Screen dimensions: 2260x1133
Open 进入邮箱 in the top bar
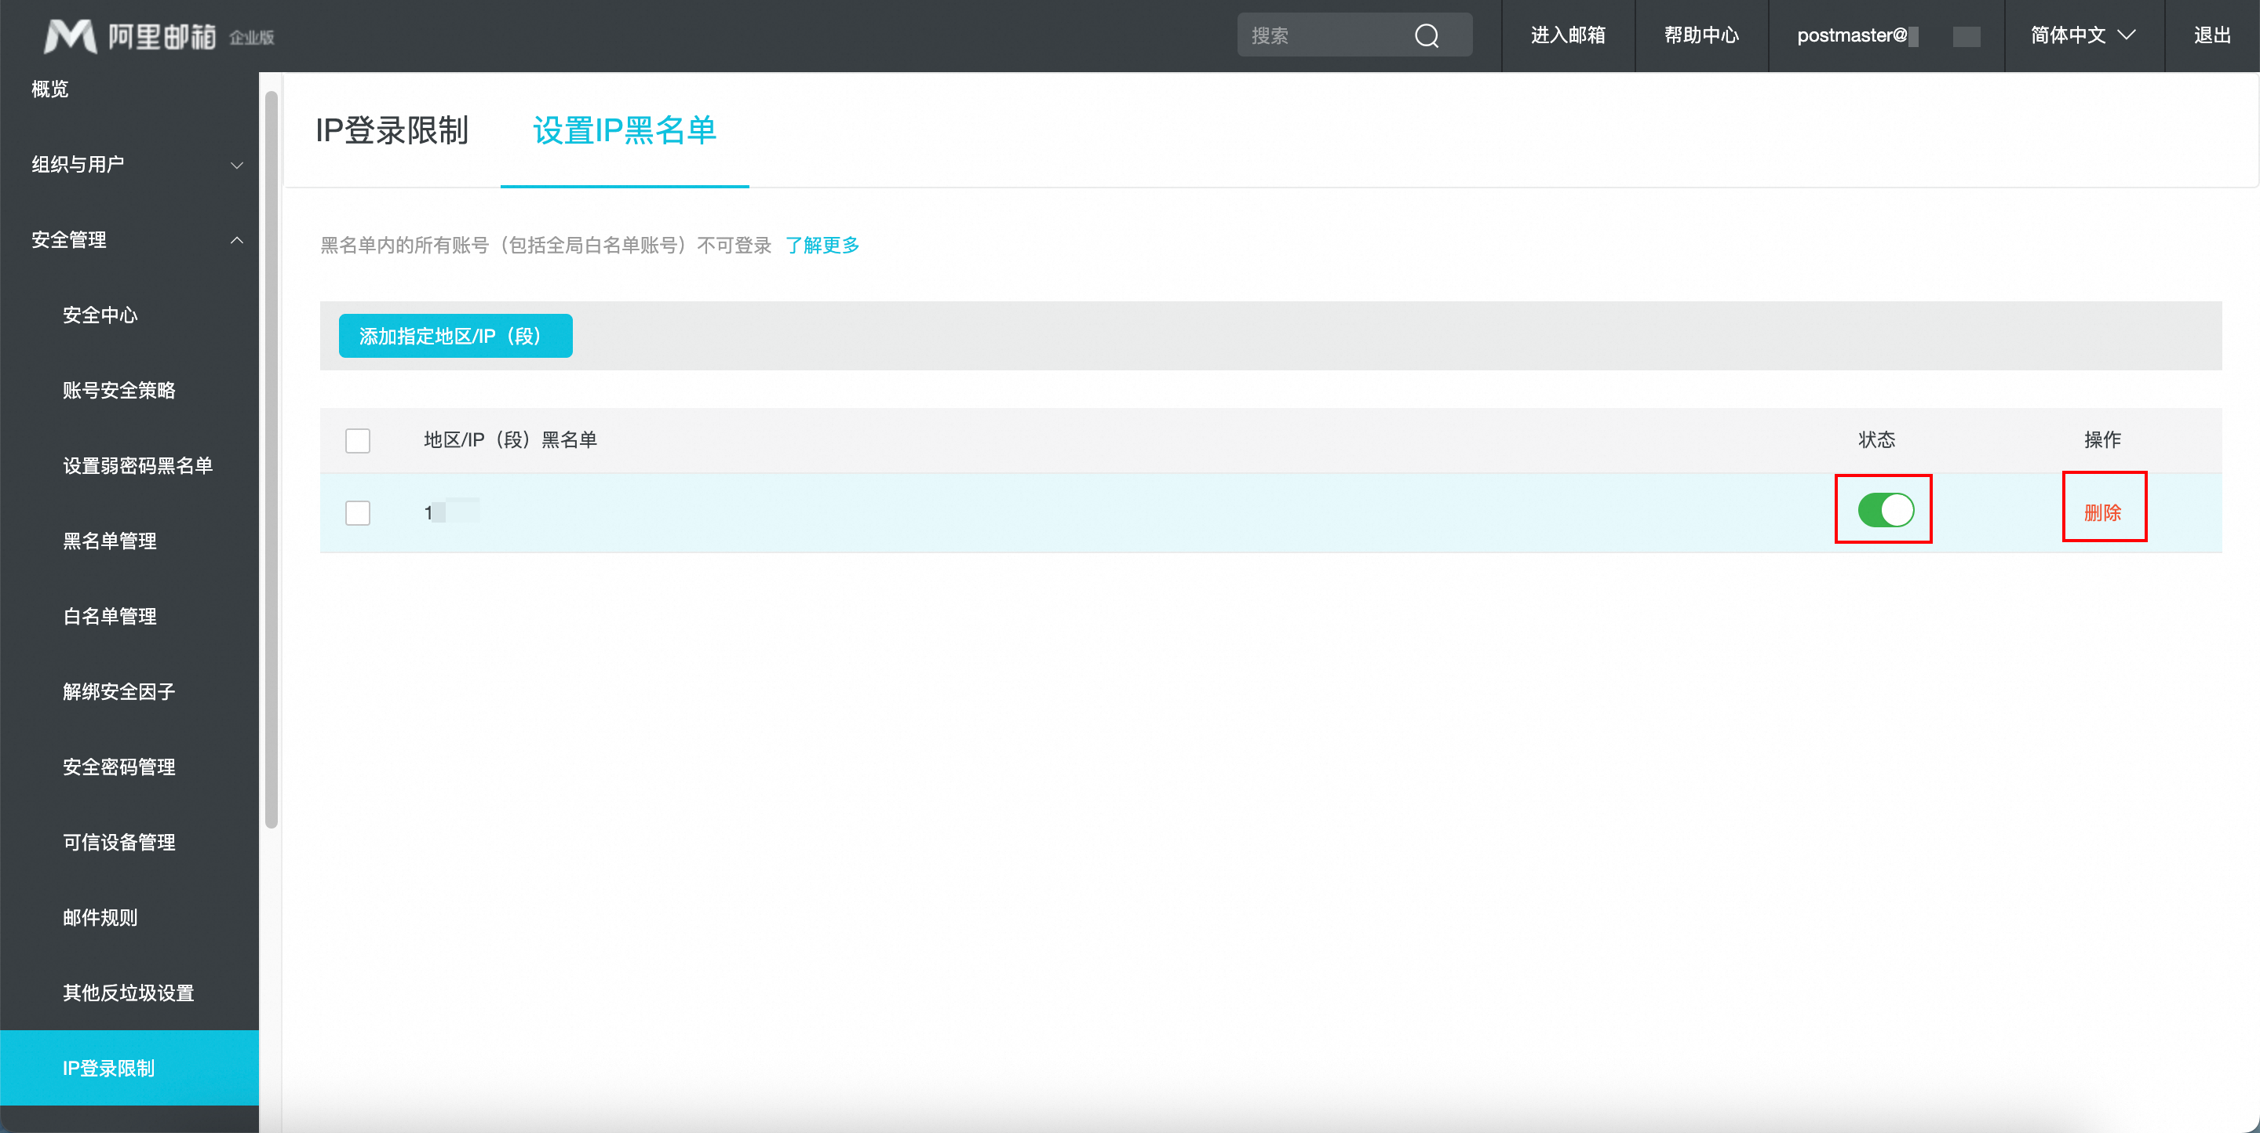coord(1568,36)
